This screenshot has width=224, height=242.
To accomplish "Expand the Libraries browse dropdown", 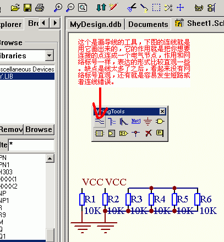I will 50,55.
